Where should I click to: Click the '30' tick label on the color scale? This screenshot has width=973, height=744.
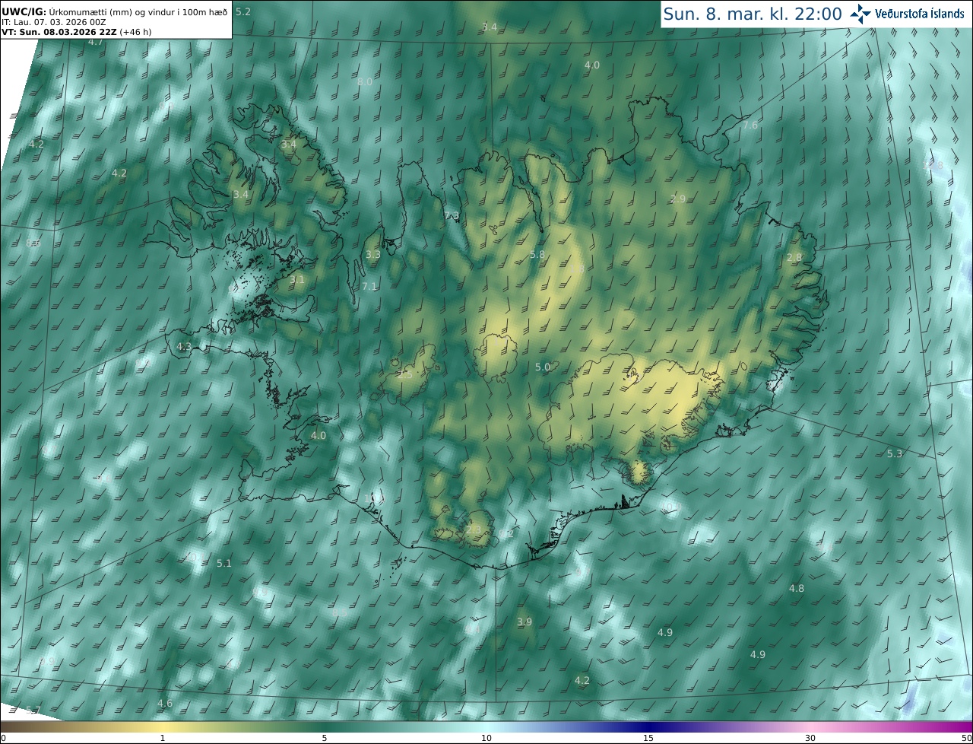pyautogui.click(x=810, y=738)
